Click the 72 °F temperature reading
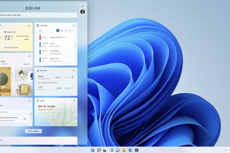Screen dimensions: 230x153 [8, 38]
